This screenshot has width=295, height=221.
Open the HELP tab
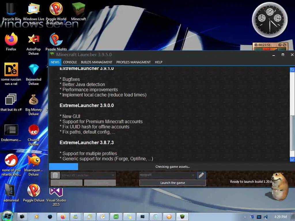[x=159, y=62]
